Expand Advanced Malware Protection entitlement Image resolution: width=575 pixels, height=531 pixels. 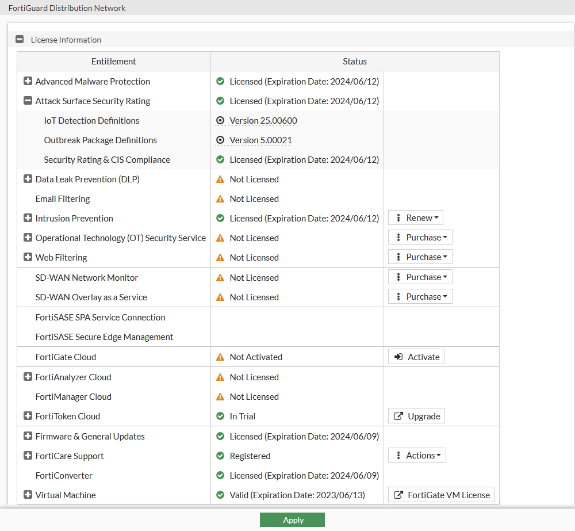click(x=28, y=81)
